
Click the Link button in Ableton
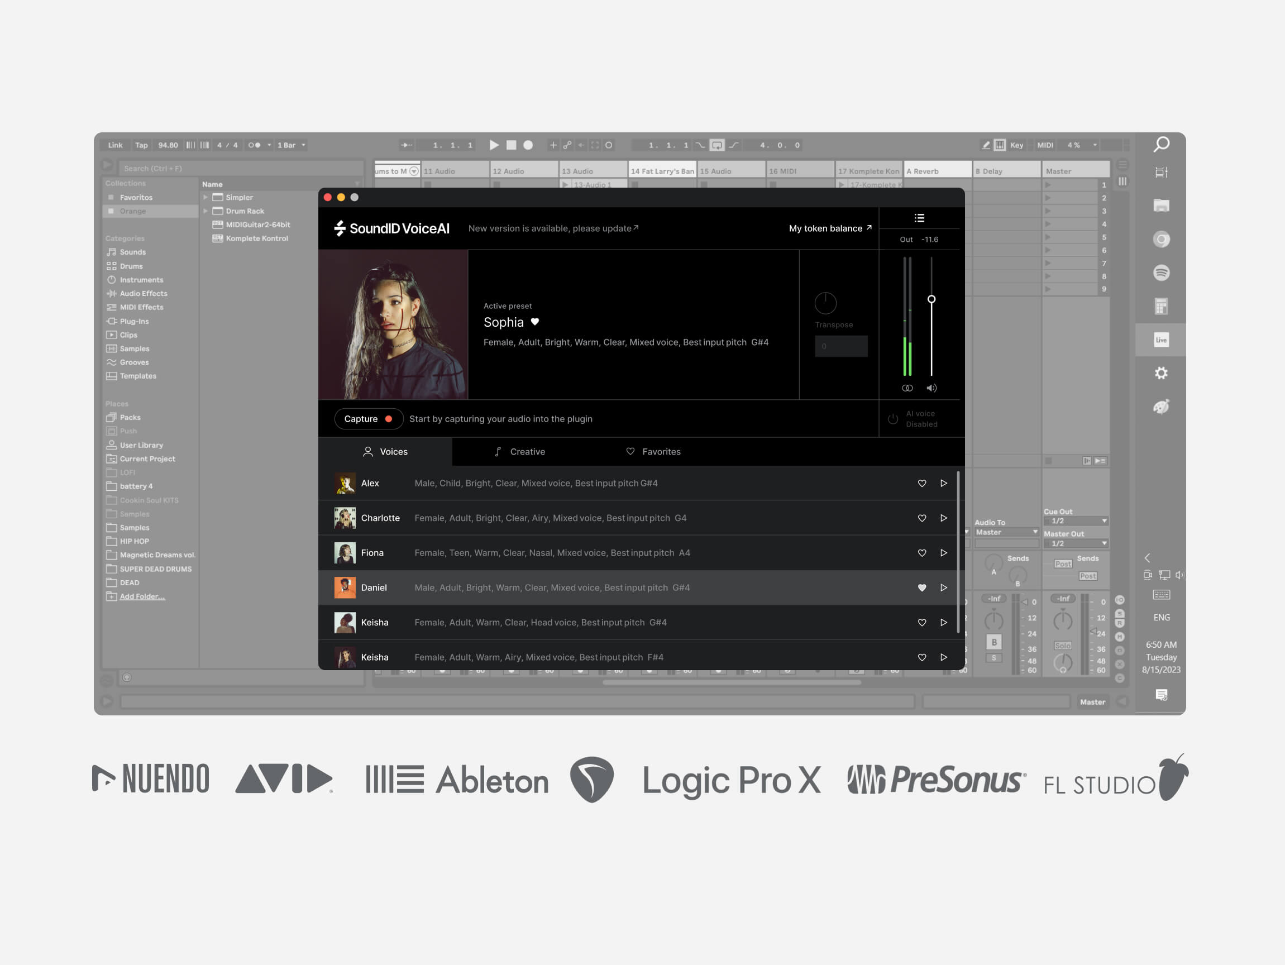(x=115, y=145)
